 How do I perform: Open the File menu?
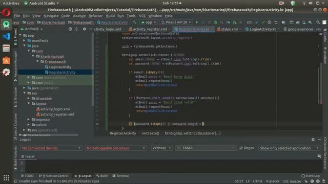[x=17, y=16]
